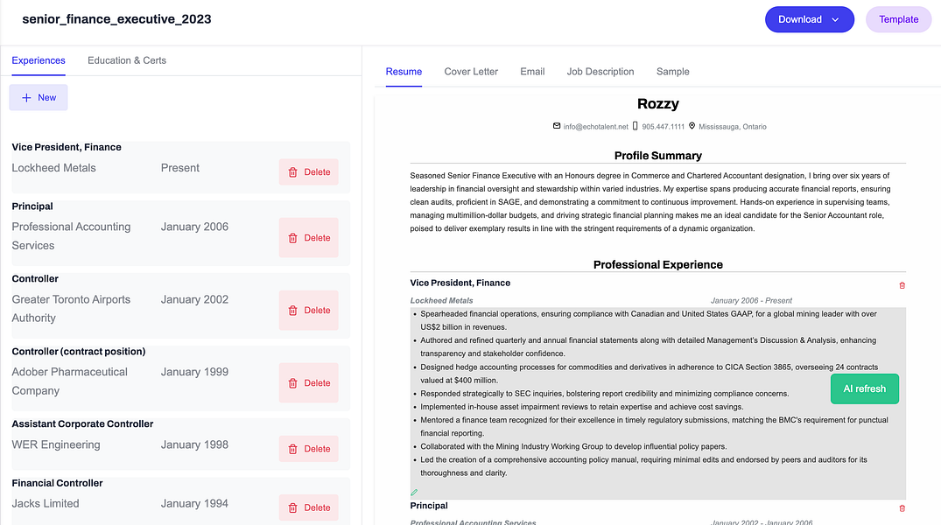Delete the Adober Pharmaceutical Company experience
The image size is (941, 525).
click(308, 382)
